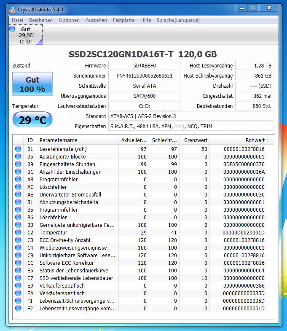
Task: Click the status orb for Lebenszeit-Lesevorgänge row F2
Action: (18, 308)
